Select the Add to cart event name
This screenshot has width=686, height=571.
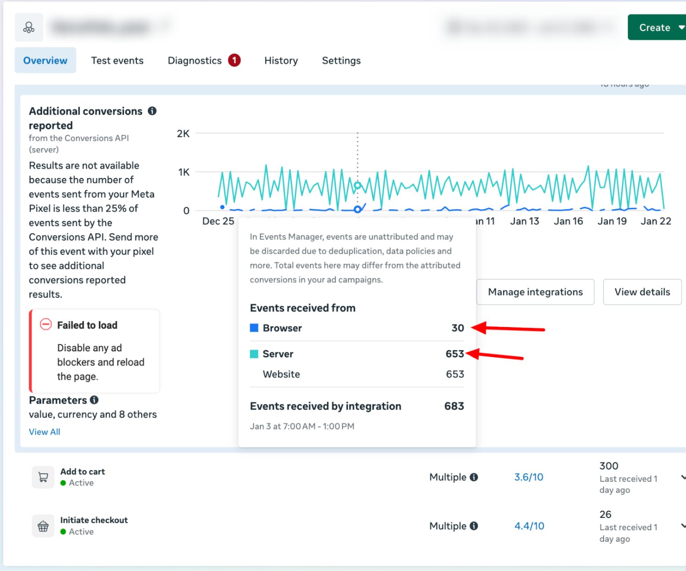(x=82, y=471)
